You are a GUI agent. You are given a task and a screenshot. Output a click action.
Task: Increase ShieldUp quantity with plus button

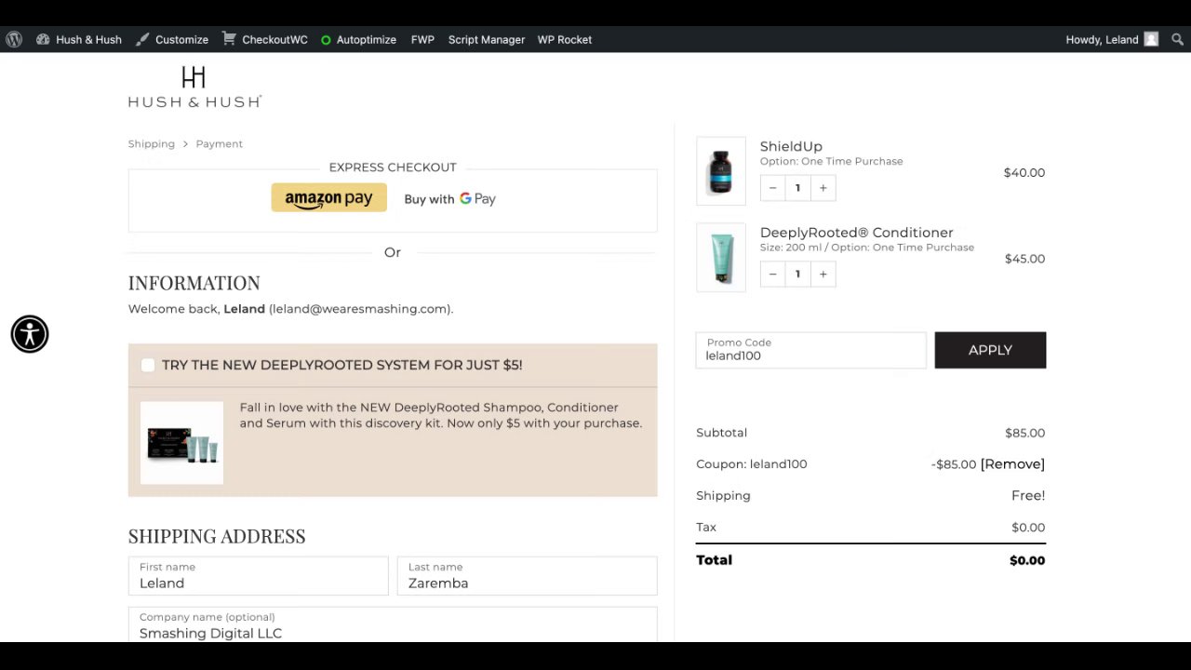coord(823,188)
